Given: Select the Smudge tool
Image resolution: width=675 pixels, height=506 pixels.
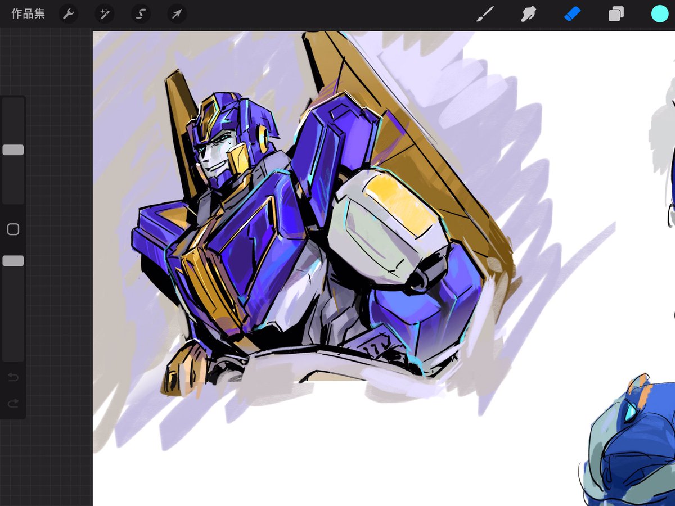Looking at the screenshot, I should pos(528,14).
